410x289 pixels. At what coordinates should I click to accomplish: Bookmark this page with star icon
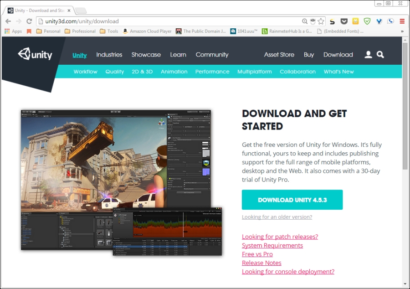(321, 21)
